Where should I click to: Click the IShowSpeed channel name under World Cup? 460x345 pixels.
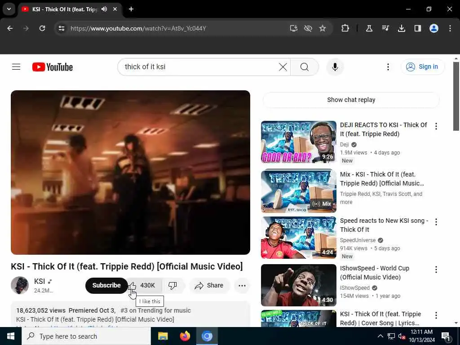pyautogui.click(x=355, y=288)
